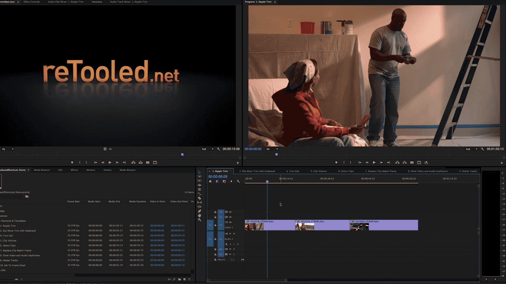Click the Media Duration column header

(x=137, y=202)
